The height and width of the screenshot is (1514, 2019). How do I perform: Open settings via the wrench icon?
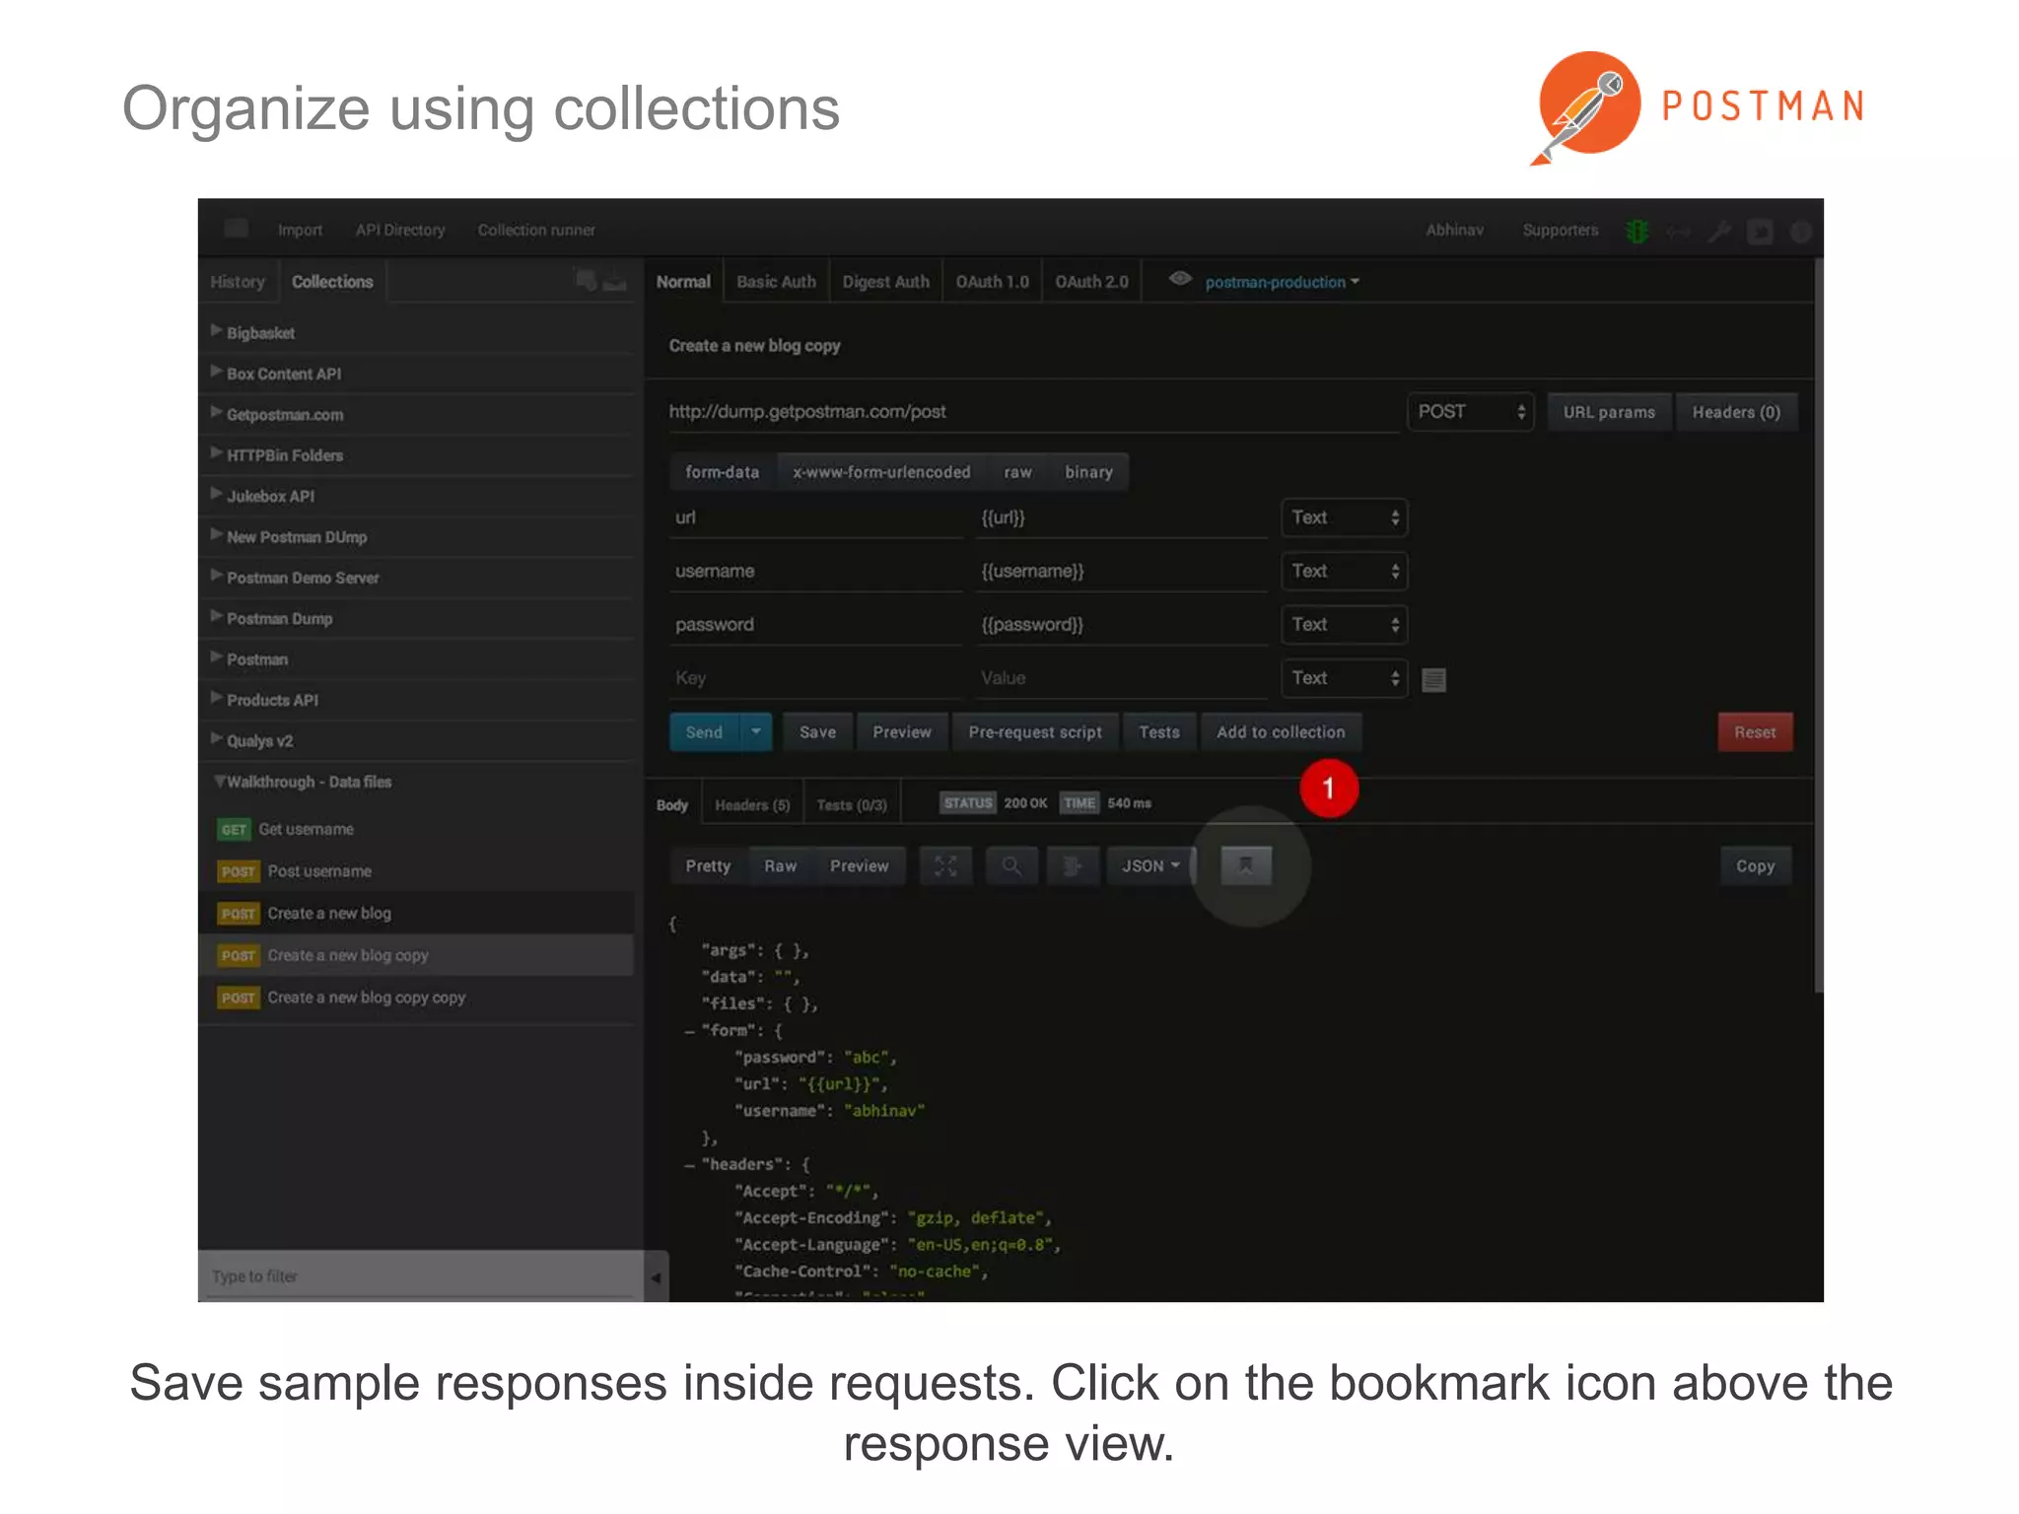1719,231
